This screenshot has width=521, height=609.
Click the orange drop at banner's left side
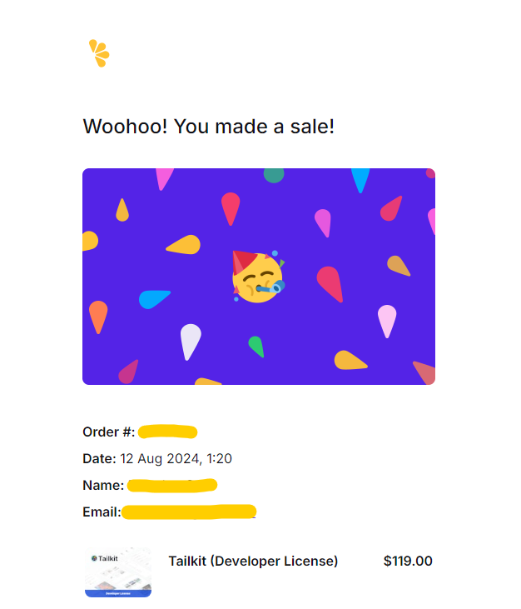tap(98, 317)
